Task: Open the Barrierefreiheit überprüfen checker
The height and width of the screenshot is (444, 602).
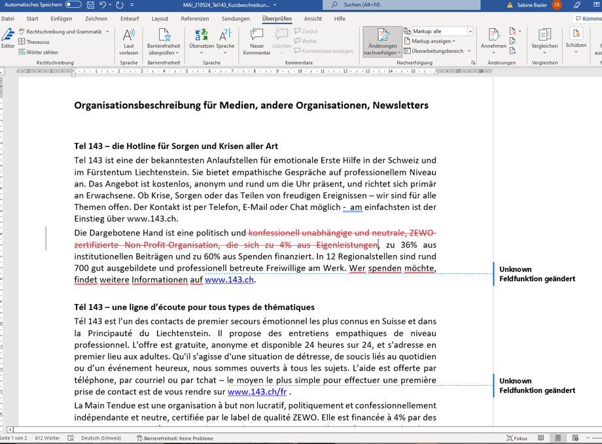Action: [x=164, y=35]
